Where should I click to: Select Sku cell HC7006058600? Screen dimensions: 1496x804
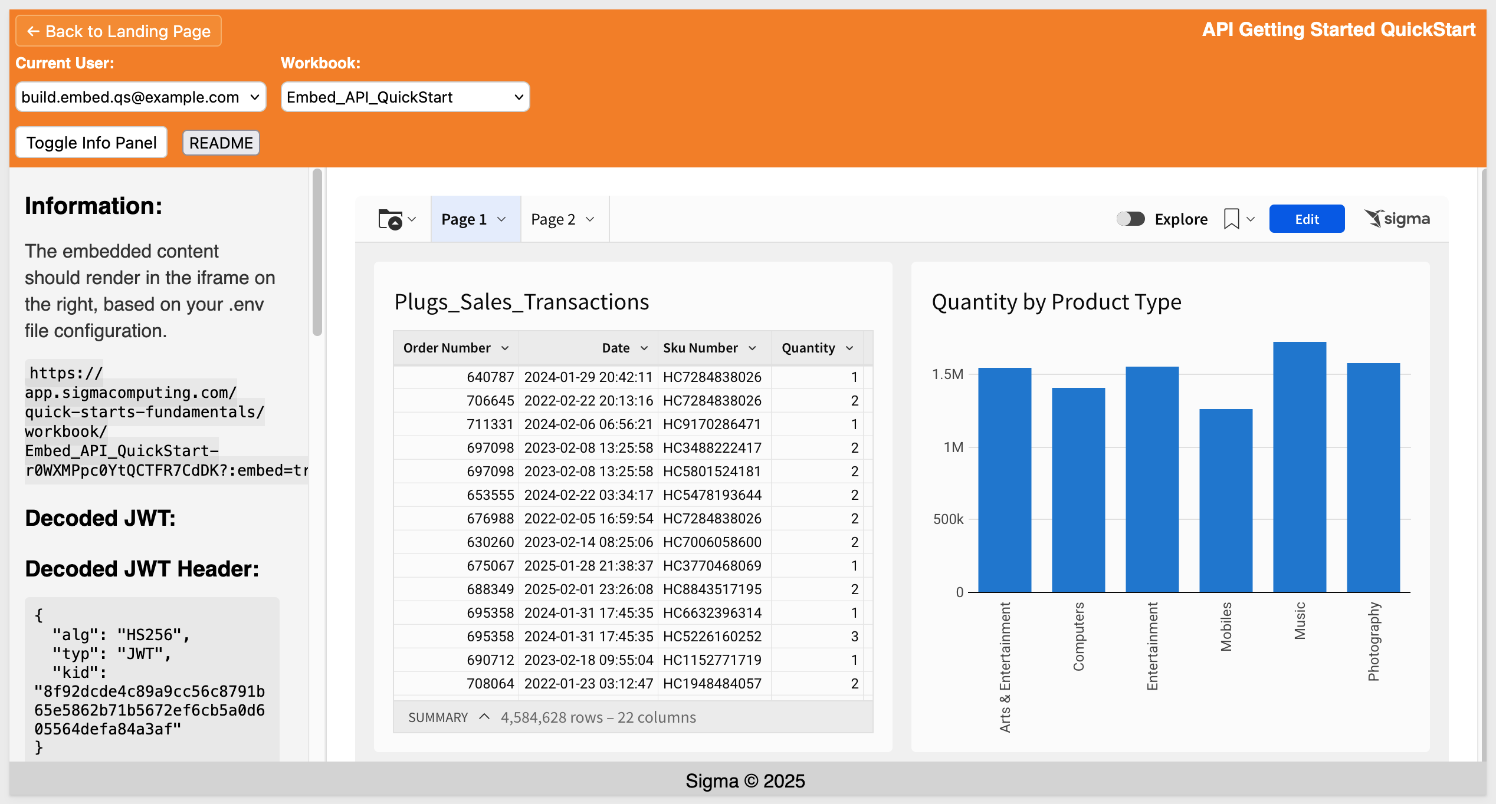(714, 542)
